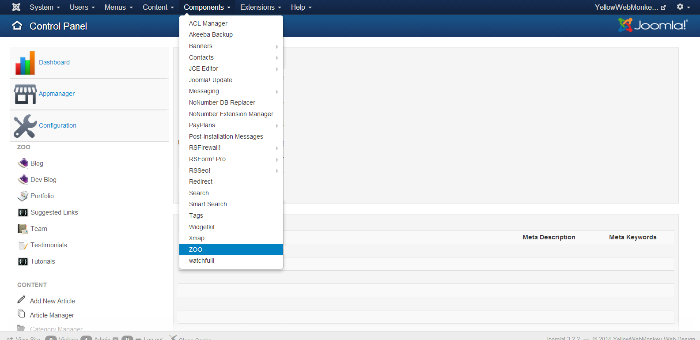The image size is (700, 340).
Task: Click the Meta Description column header
Action: (x=549, y=237)
